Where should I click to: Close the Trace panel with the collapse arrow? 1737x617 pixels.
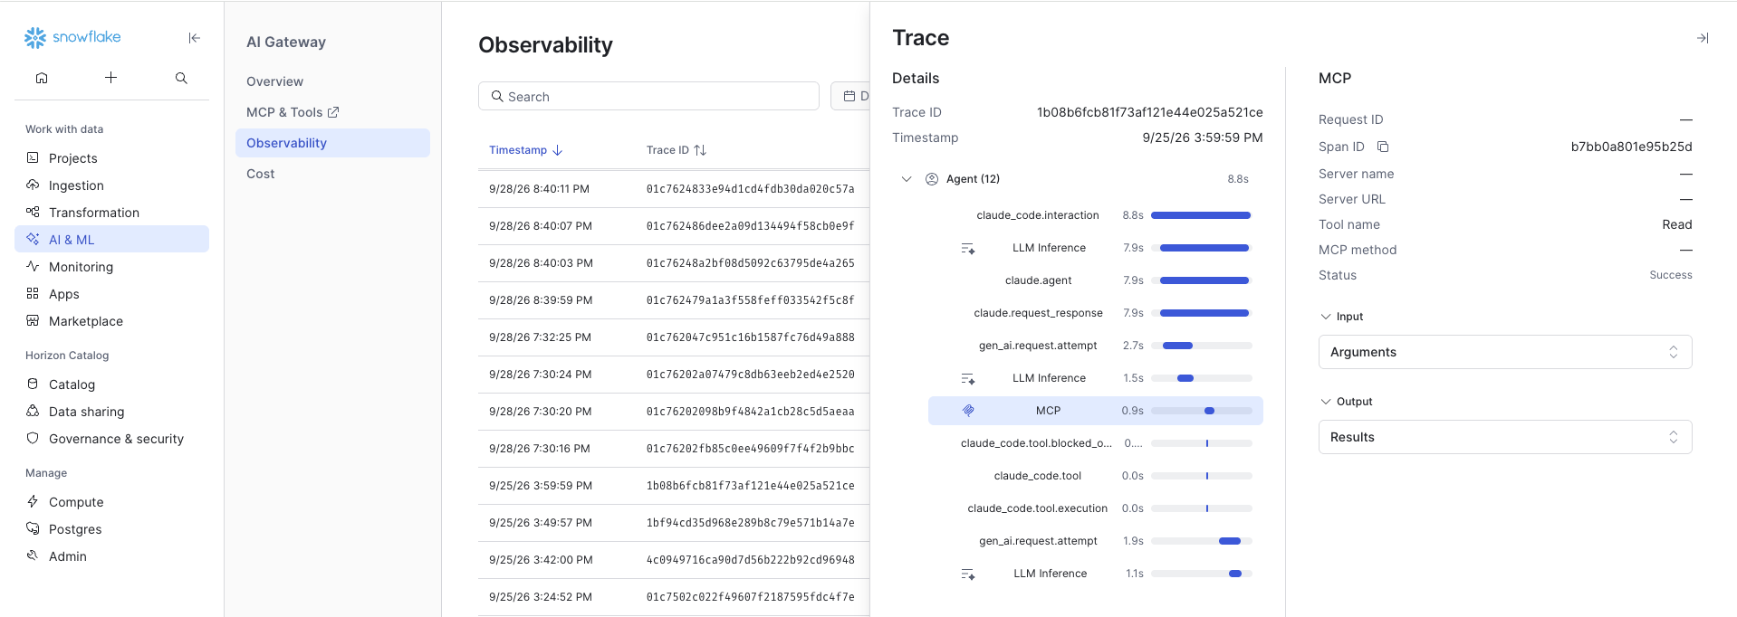1703,38
